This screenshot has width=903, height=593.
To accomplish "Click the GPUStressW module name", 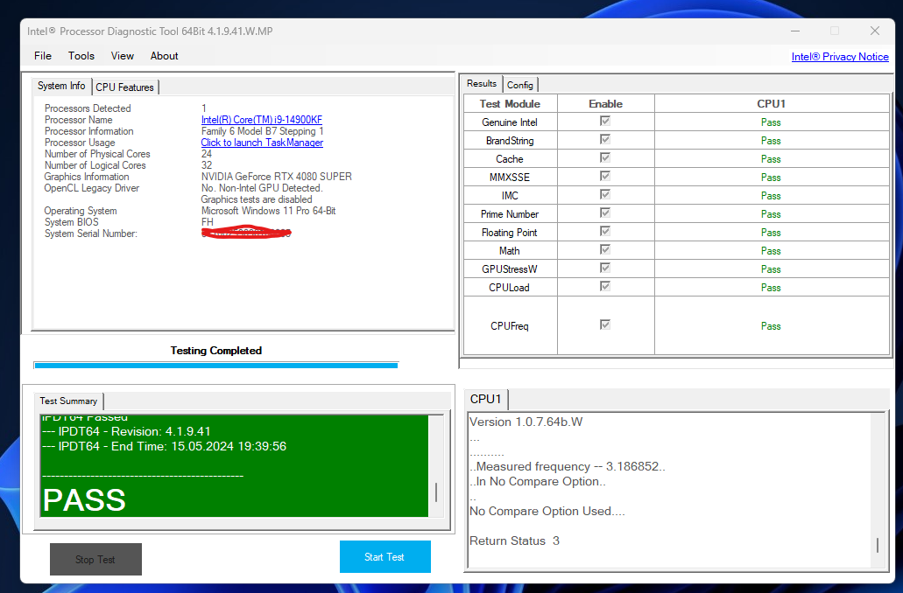I will click(510, 269).
